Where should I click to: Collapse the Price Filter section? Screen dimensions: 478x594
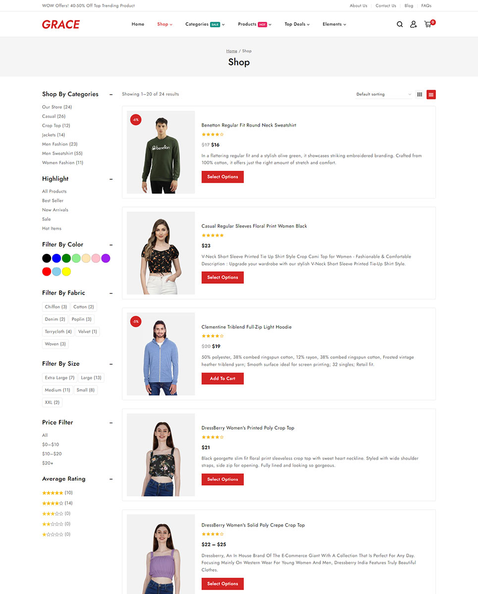coord(111,423)
